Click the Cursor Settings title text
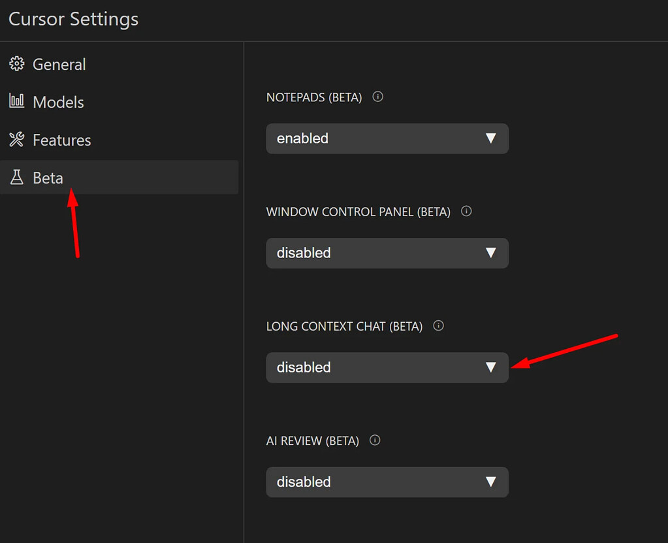 72,20
